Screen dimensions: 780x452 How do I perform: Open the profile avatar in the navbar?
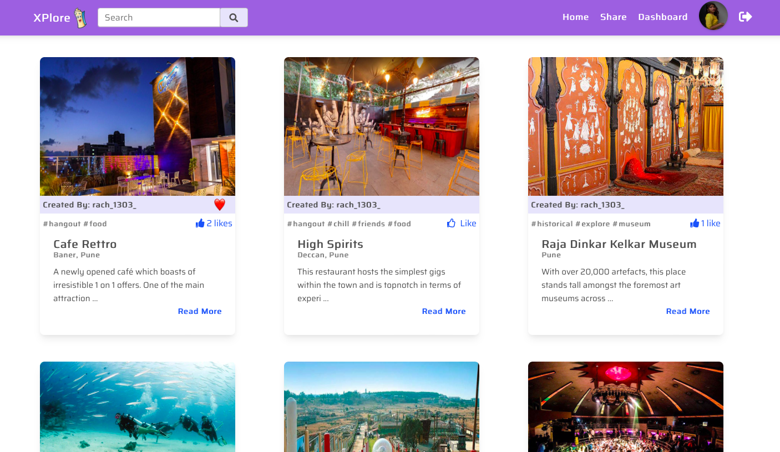pyautogui.click(x=713, y=16)
